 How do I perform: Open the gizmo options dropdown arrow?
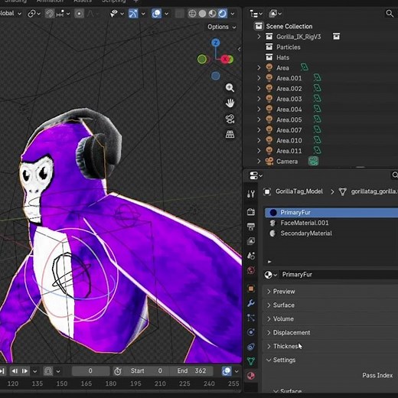(x=143, y=14)
